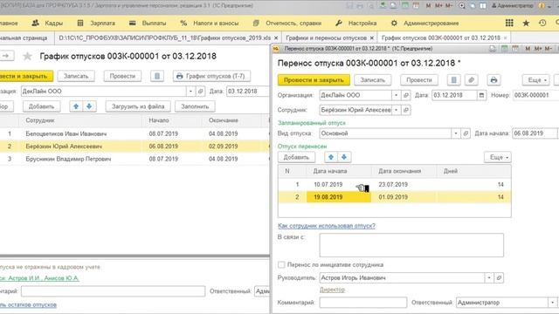
Task: Move transfer row down in Отпуск перенесен
Action: tap(344, 157)
